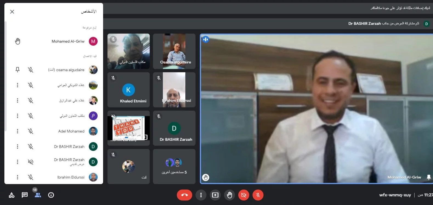
Task: Click the present screen icon
Action: 215,195
